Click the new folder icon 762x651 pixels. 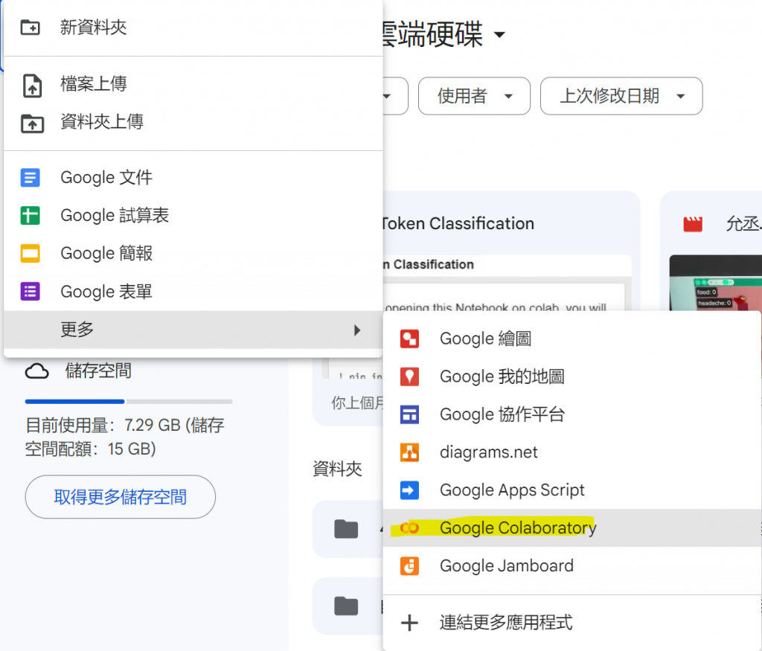(x=30, y=28)
